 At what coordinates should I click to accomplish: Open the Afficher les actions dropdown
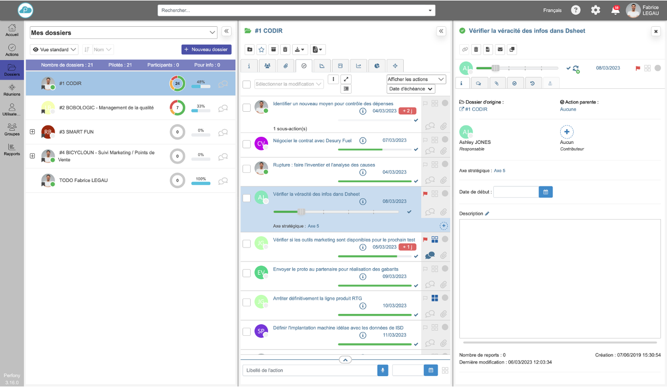[416, 79]
